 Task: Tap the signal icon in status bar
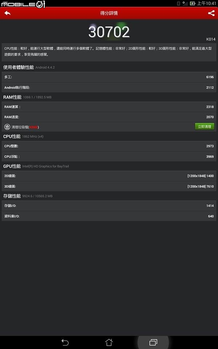point(185,3)
